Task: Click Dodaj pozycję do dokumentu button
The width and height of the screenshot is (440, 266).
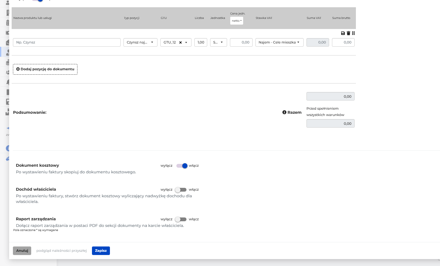Action: pyautogui.click(x=45, y=69)
